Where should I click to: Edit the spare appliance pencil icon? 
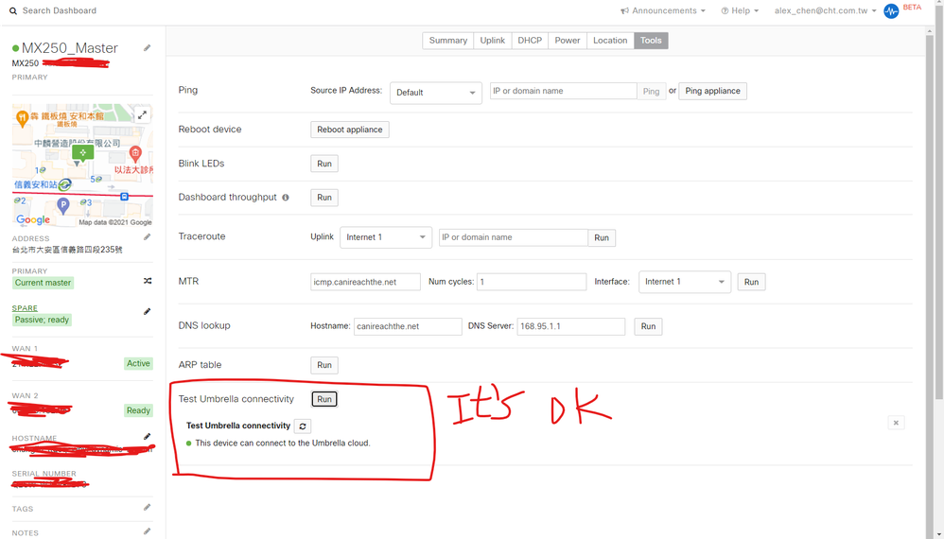(147, 312)
